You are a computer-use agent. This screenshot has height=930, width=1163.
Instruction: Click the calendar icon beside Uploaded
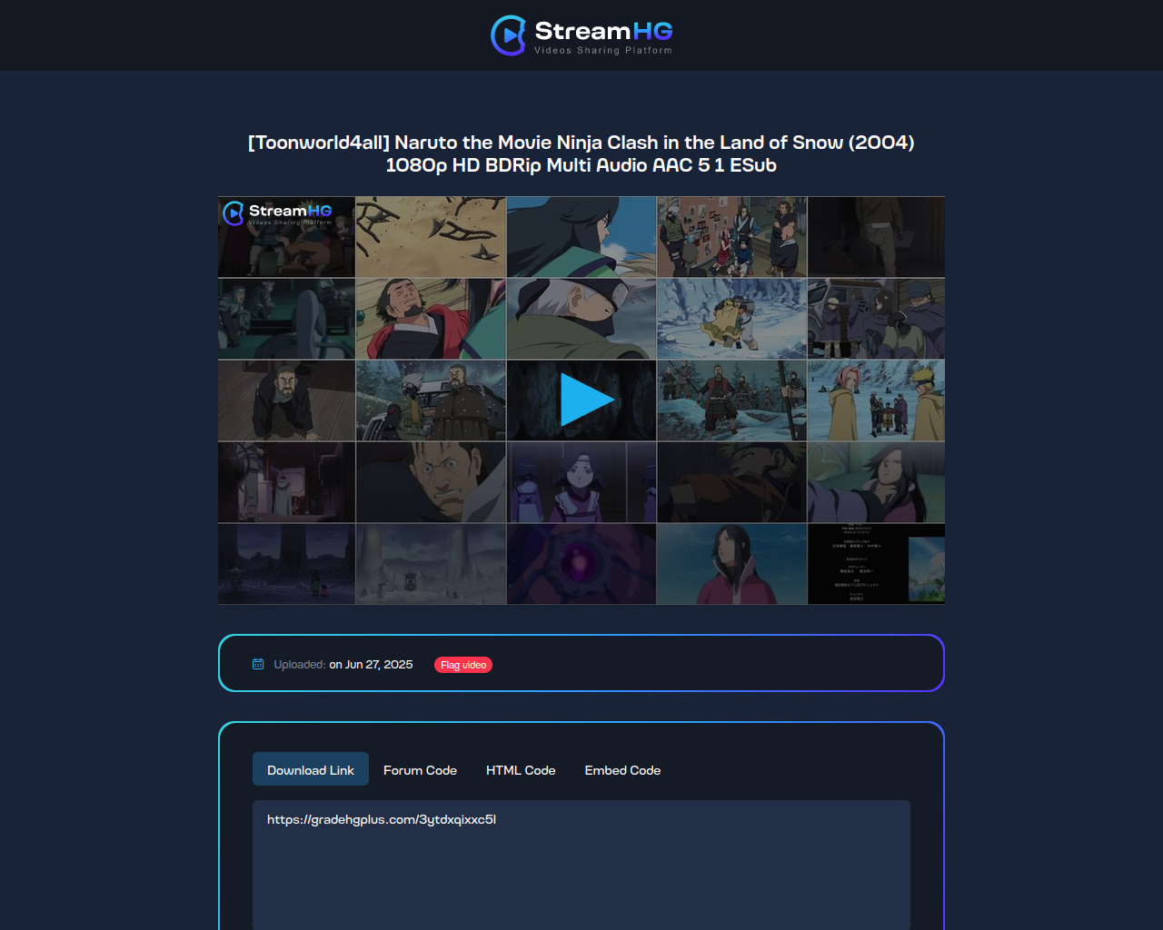[x=258, y=664]
